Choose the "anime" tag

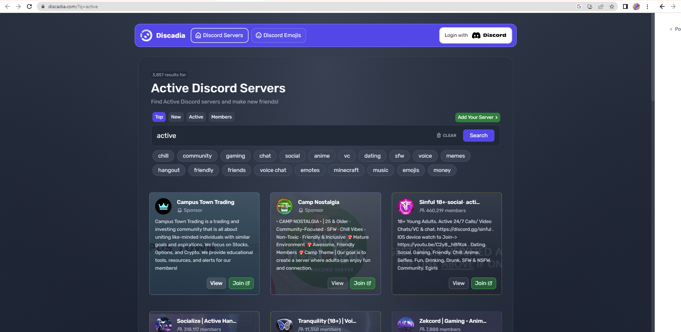322,156
